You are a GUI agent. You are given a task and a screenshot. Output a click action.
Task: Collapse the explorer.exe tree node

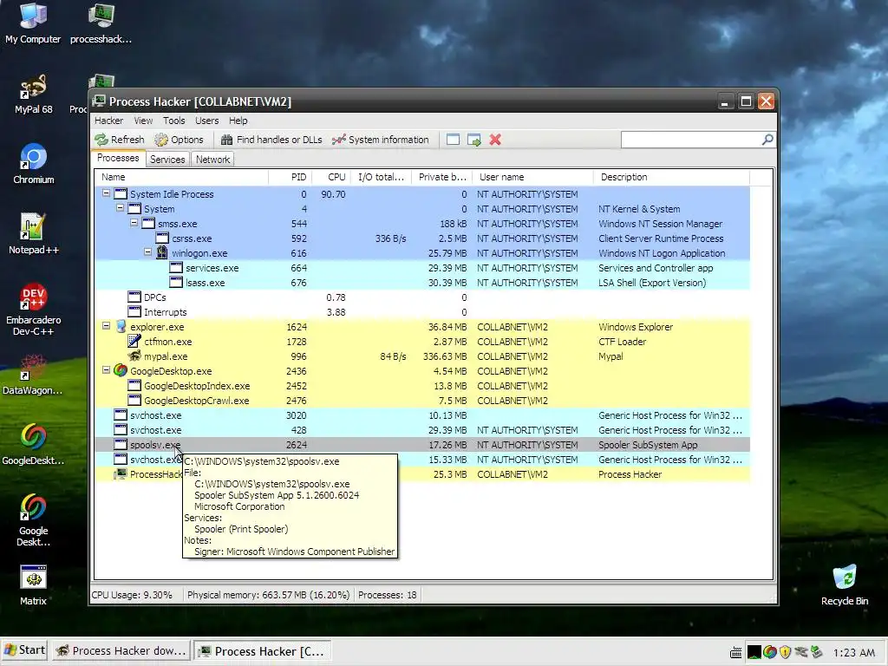(106, 326)
